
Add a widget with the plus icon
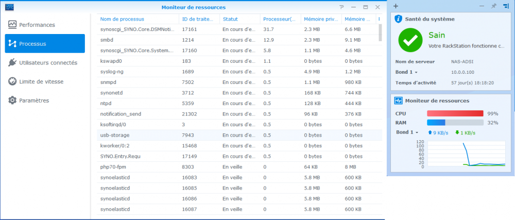point(396,6)
